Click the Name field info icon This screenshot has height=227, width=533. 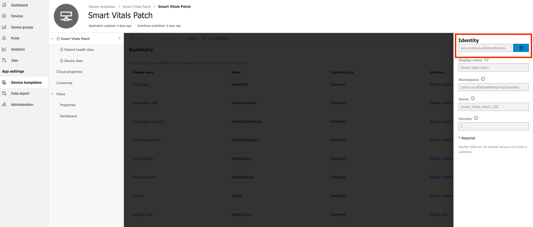point(473,99)
